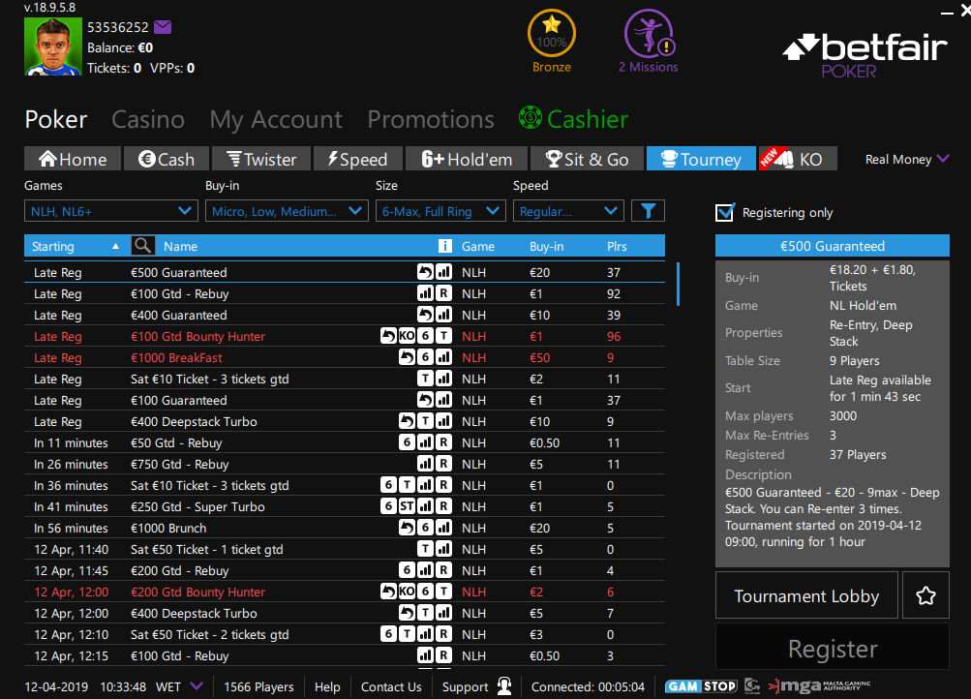The width and height of the screenshot is (971, 699).
Task: Switch to the Casino section
Action: click(148, 119)
